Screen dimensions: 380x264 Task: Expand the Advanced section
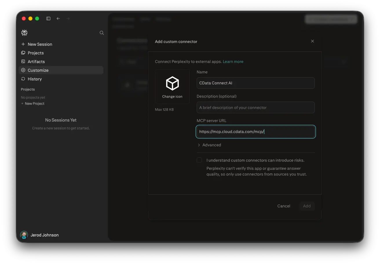[x=209, y=145]
